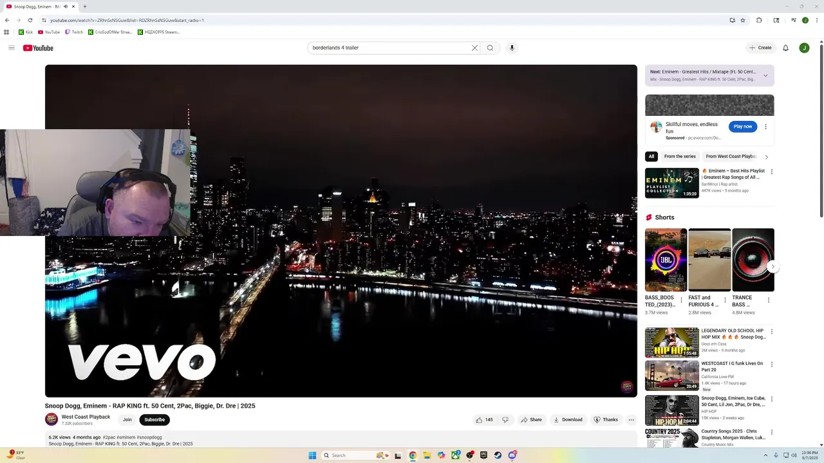824x463 pixels.
Task: Subscribe to West Coast Playback
Action: [154, 420]
